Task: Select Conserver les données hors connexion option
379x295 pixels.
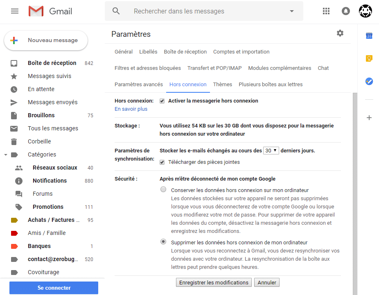Action: pos(163,190)
